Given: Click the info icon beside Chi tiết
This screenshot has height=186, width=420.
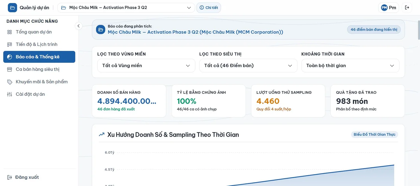Looking at the screenshot, I should pyautogui.click(x=202, y=7).
